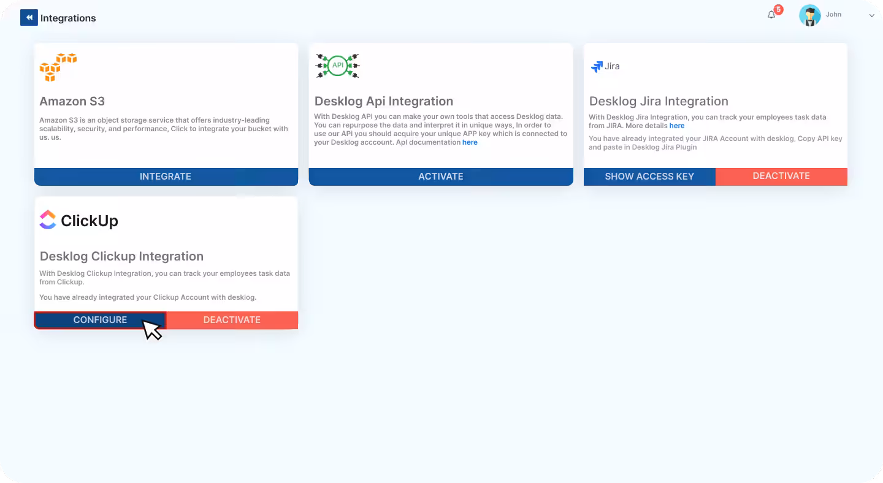Click the Amazon S3 orange cubes logo

coord(58,67)
